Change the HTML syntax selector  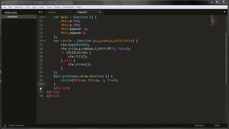pyautogui.click(x=217, y=125)
